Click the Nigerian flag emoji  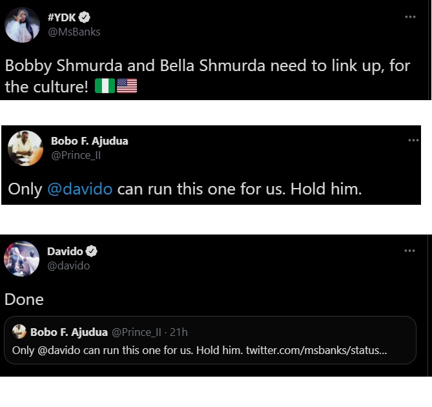(104, 86)
